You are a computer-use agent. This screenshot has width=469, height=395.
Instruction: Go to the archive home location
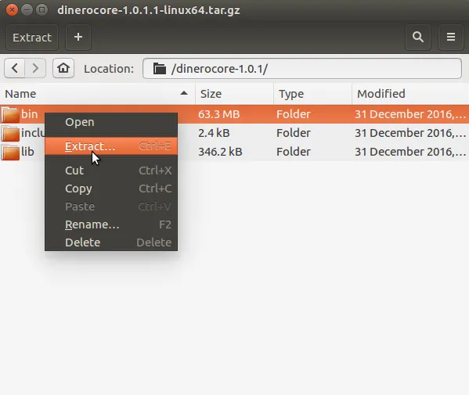[x=63, y=68]
